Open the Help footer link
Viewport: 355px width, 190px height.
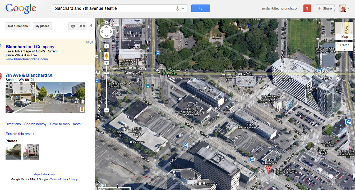point(52,174)
